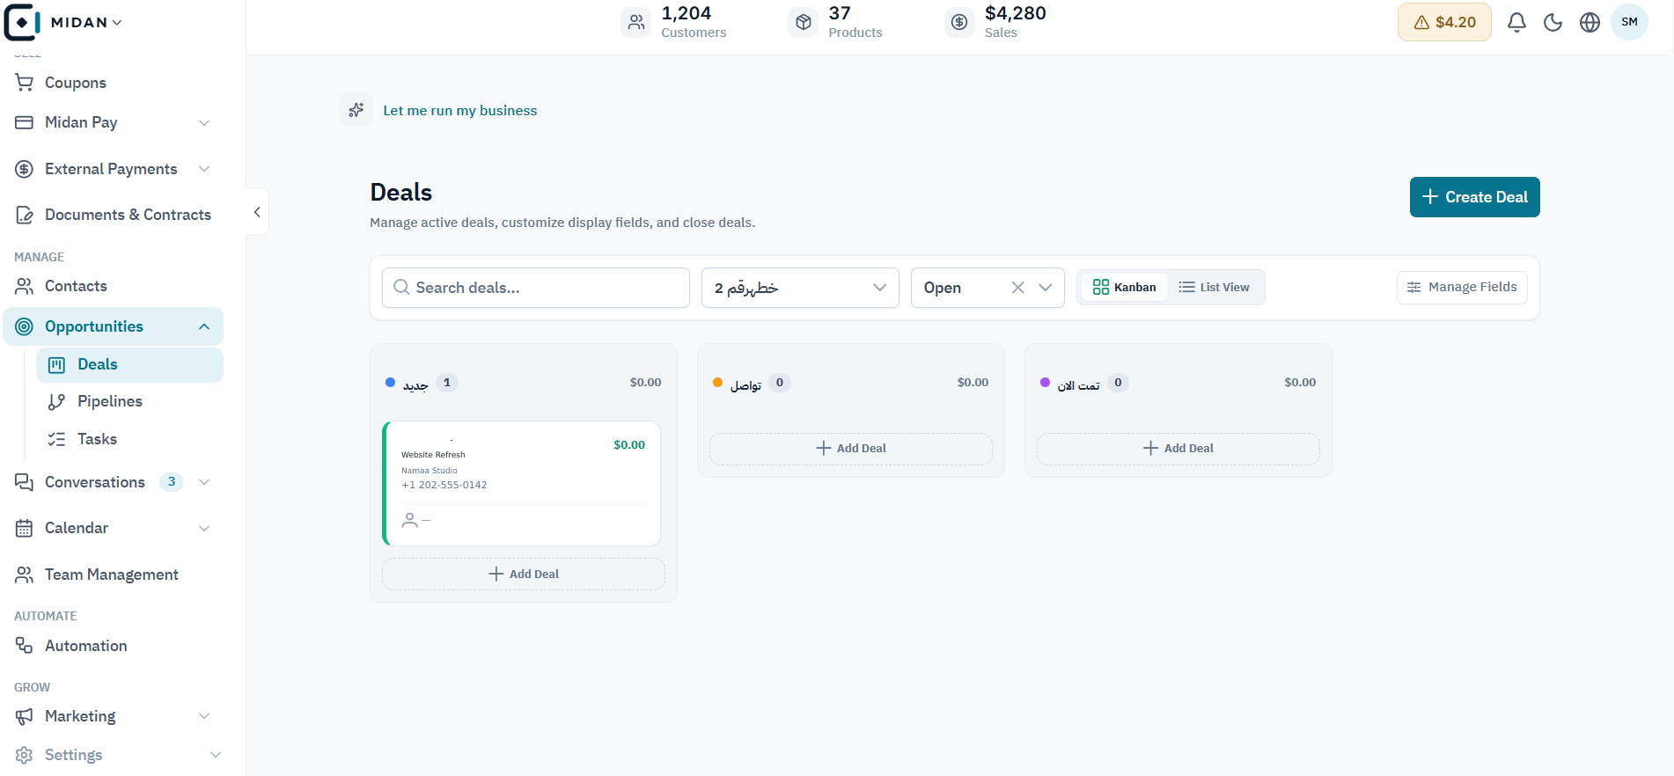Expand the Open status dropdown arrow
Screen dimensions: 1674x776
pos(1046,288)
